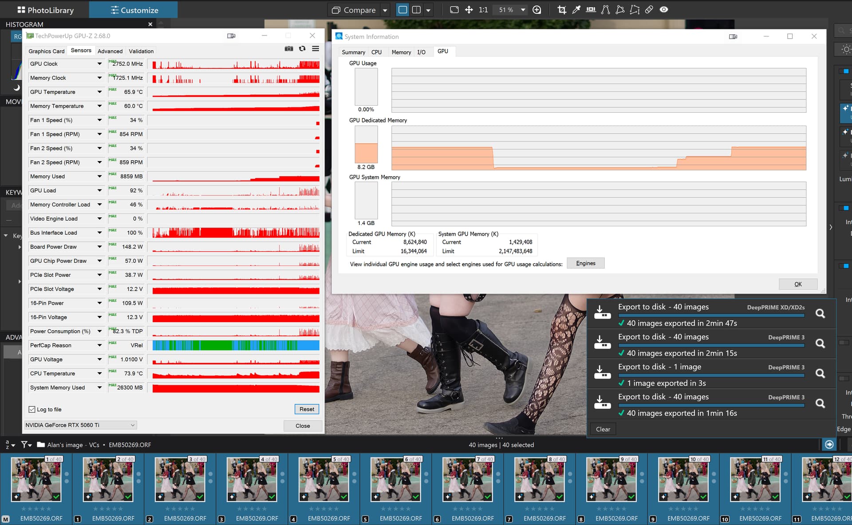This screenshot has width=852, height=525.
Task: Open the Repair eraser tool
Action: click(x=649, y=10)
